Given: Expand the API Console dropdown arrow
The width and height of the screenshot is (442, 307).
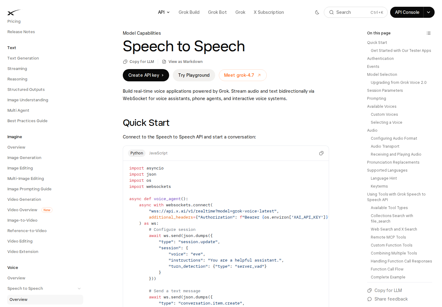Looking at the screenshot, I should 429,12.
